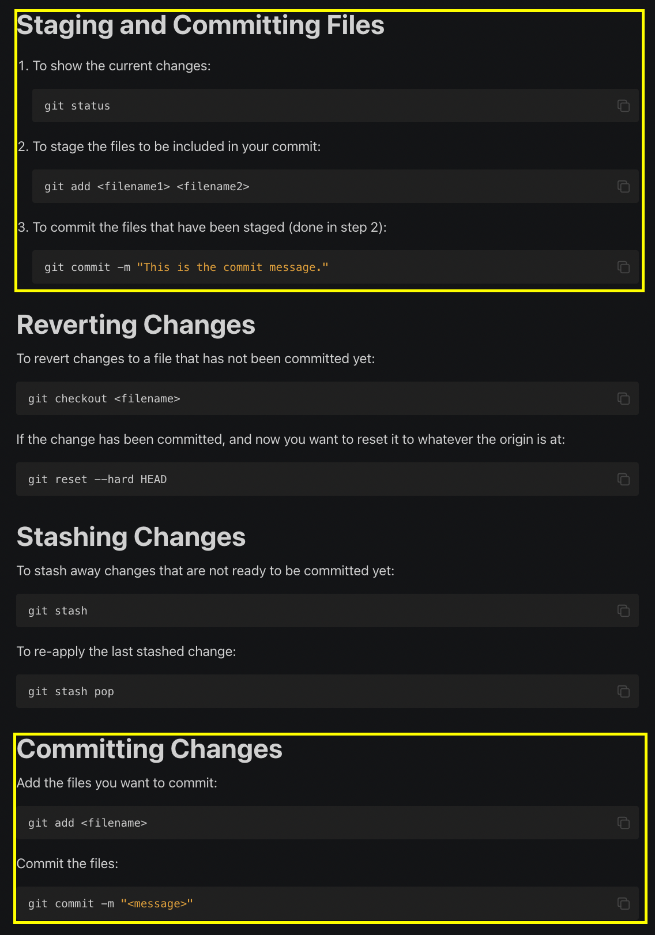Click the Staging and Committing Files heading
The height and width of the screenshot is (935, 655).
tap(201, 26)
